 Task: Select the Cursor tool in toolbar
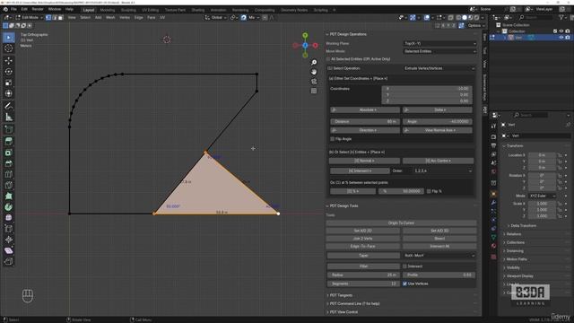(x=9, y=48)
